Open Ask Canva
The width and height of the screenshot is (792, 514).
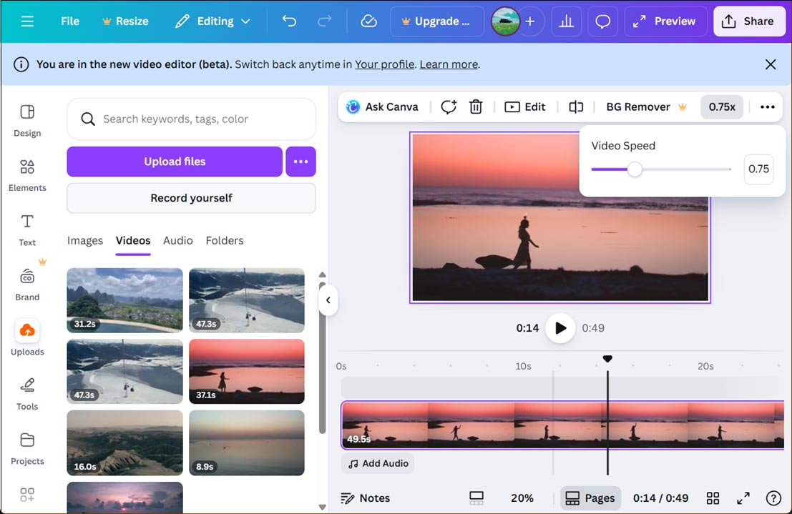tap(382, 107)
